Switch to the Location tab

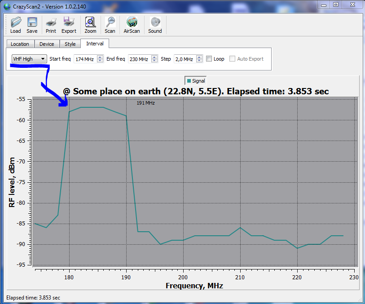(20, 44)
